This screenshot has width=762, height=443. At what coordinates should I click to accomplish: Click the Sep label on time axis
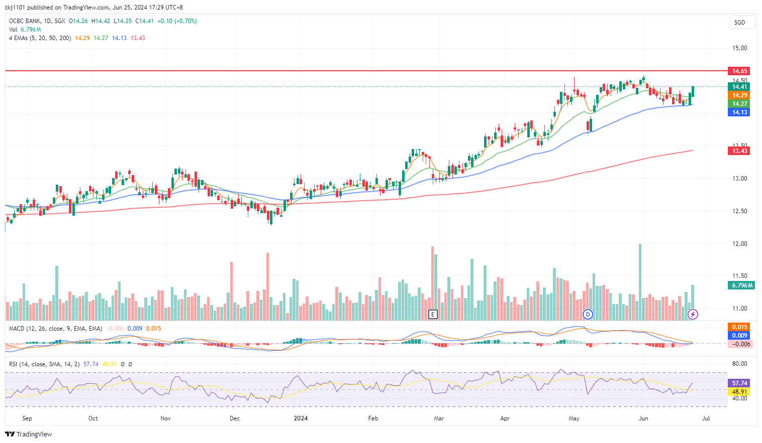(x=27, y=418)
